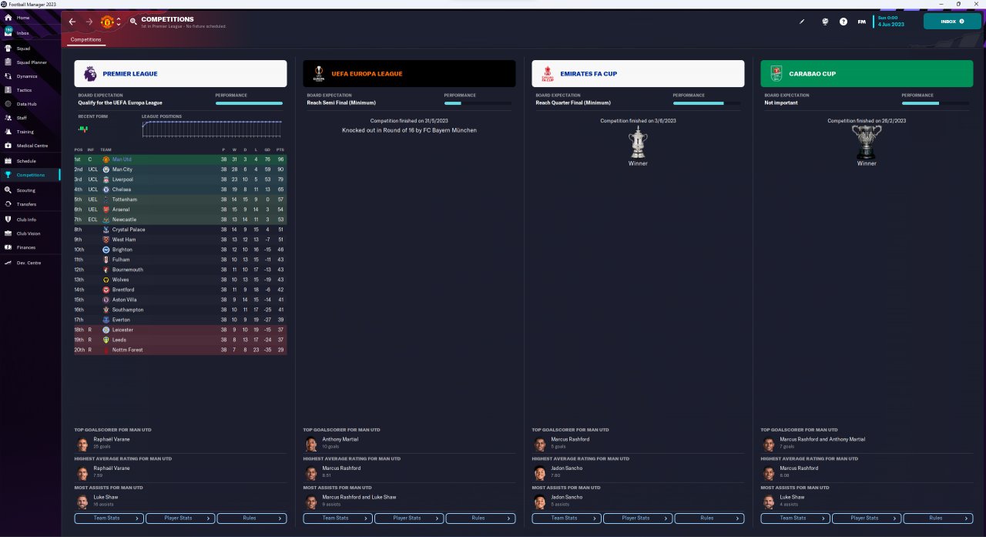This screenshot has height=537, width=986.
Task: Select the Competitions tab
Action: (x=86, y=39)
